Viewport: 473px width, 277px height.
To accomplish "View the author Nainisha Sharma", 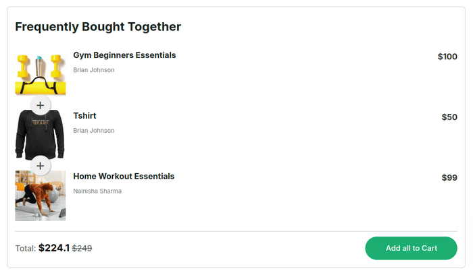I will pos(97,191).
